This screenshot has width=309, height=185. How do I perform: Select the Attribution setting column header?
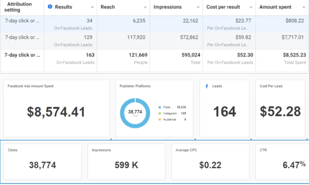pyautogui.click(x=20, y=7)
